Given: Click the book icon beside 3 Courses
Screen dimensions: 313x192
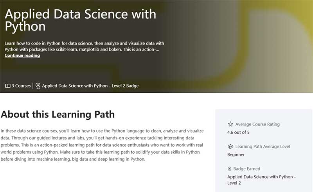Looking at the screenshot, I should (x=7, y=86).
